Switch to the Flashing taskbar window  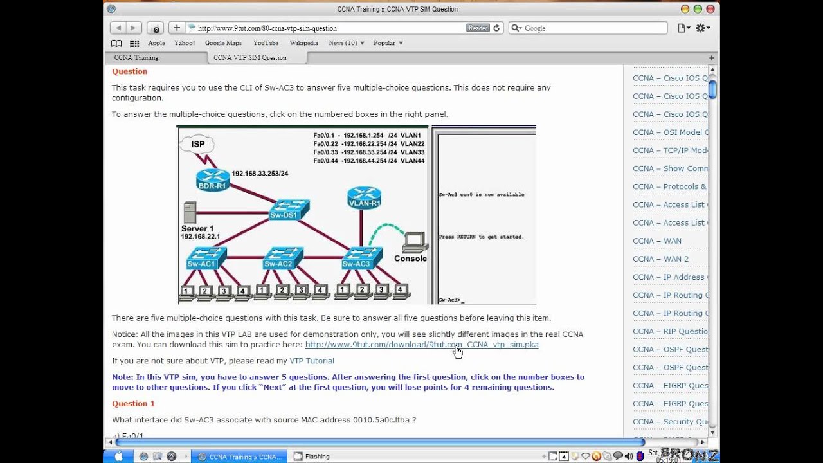pos(317,457)
